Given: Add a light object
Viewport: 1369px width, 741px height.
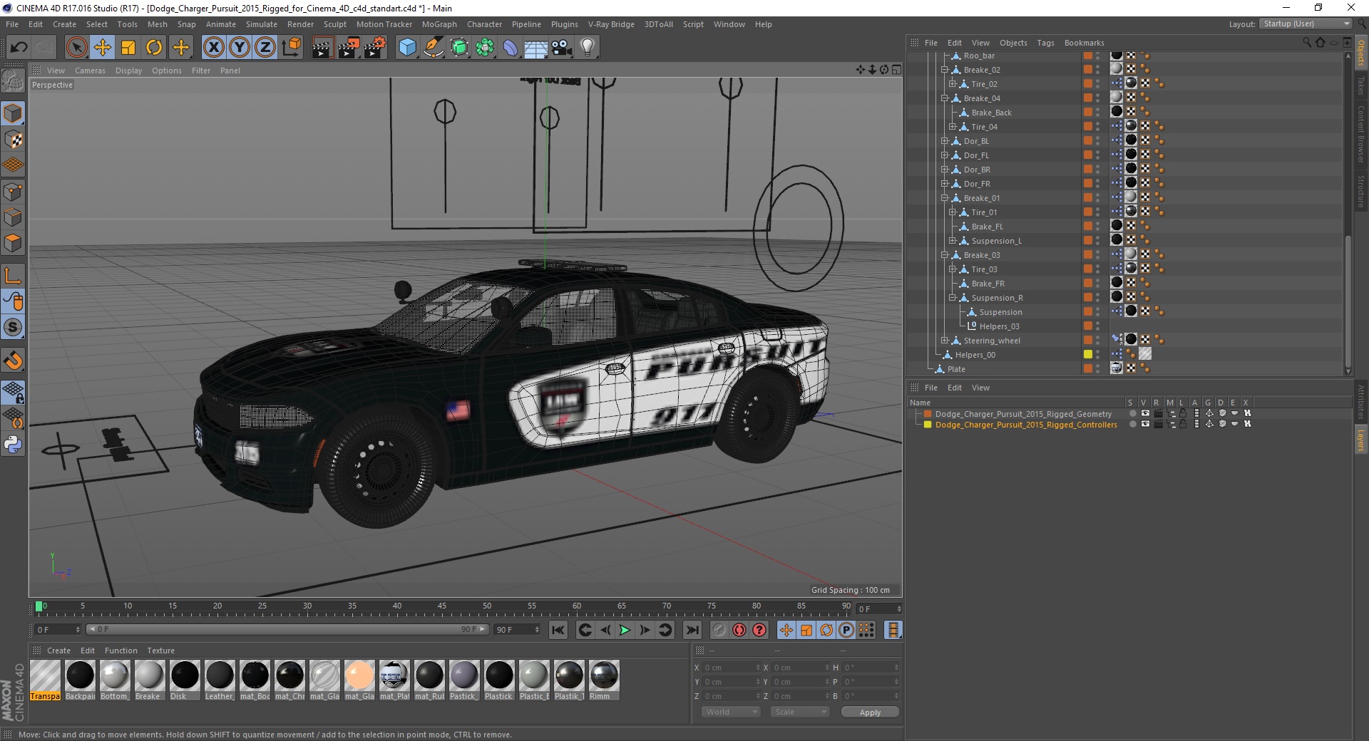Looking at the screenshot, I should (588, 48).
